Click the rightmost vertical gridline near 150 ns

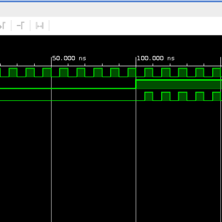[221, 142]
